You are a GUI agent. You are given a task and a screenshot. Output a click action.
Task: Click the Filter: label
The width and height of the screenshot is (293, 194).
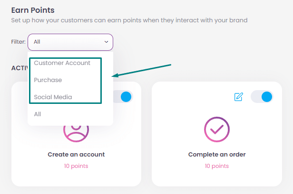[x=18, y=42]
